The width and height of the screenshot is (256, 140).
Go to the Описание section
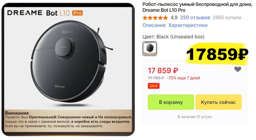click(x=154, y=25)
